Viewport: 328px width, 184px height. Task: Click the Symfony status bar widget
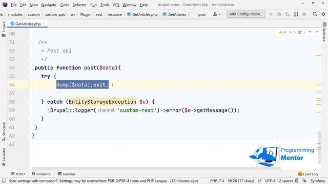coord(318,180)
